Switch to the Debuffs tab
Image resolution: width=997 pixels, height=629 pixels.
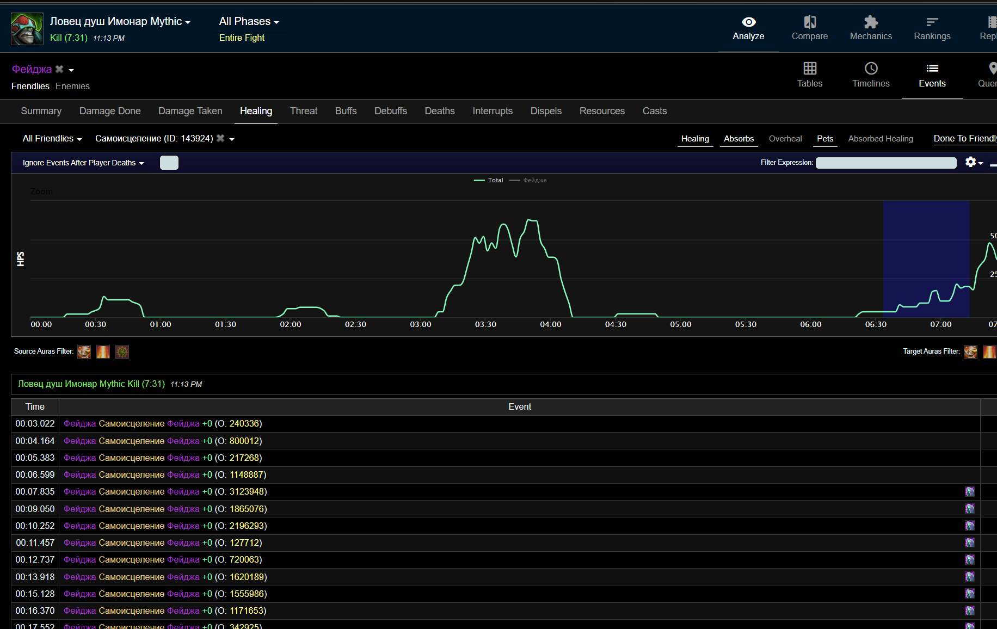pyautogui.click(x=390, y=111)
